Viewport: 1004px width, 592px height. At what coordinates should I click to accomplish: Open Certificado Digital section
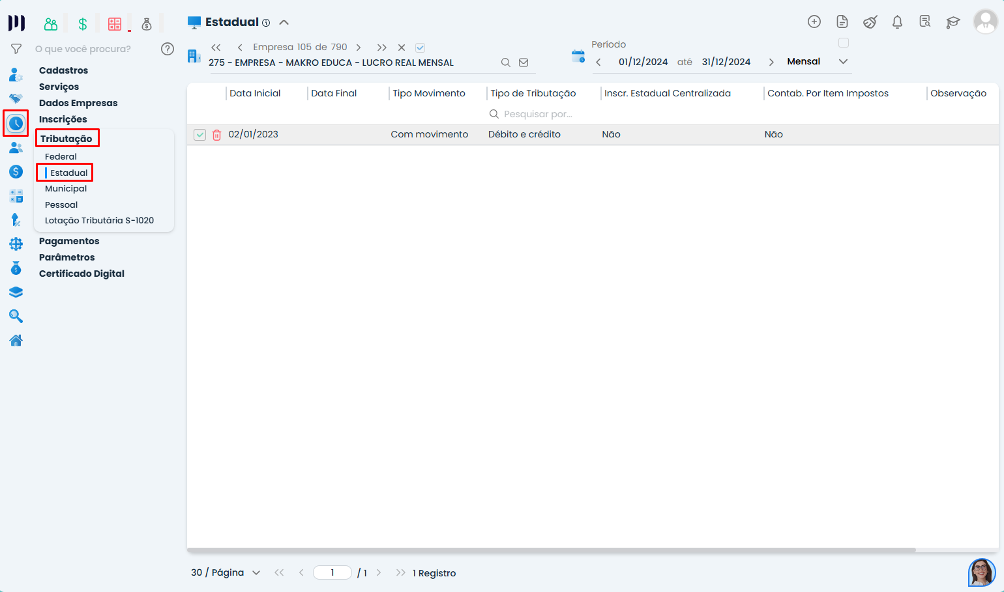81,274
